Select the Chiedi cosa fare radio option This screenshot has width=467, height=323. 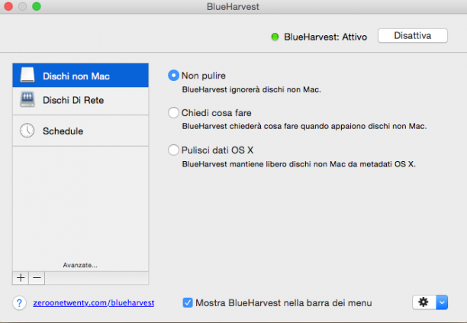[174, 113]
